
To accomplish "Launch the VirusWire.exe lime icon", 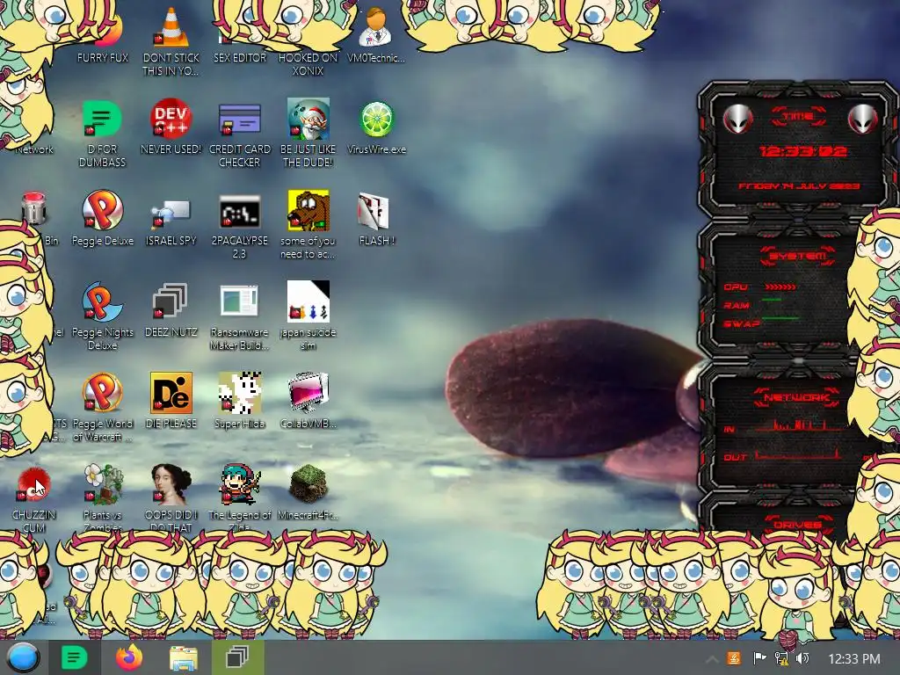I will (376, 120).
